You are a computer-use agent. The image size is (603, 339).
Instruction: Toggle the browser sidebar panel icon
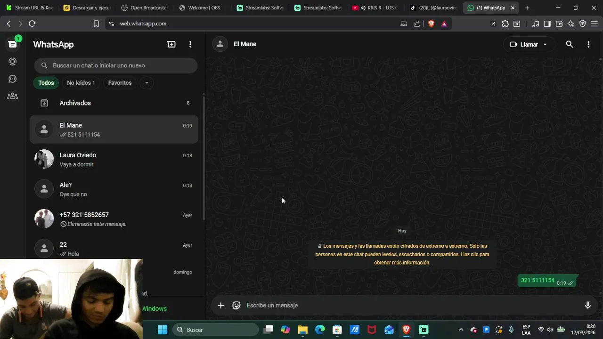(547, 24)
